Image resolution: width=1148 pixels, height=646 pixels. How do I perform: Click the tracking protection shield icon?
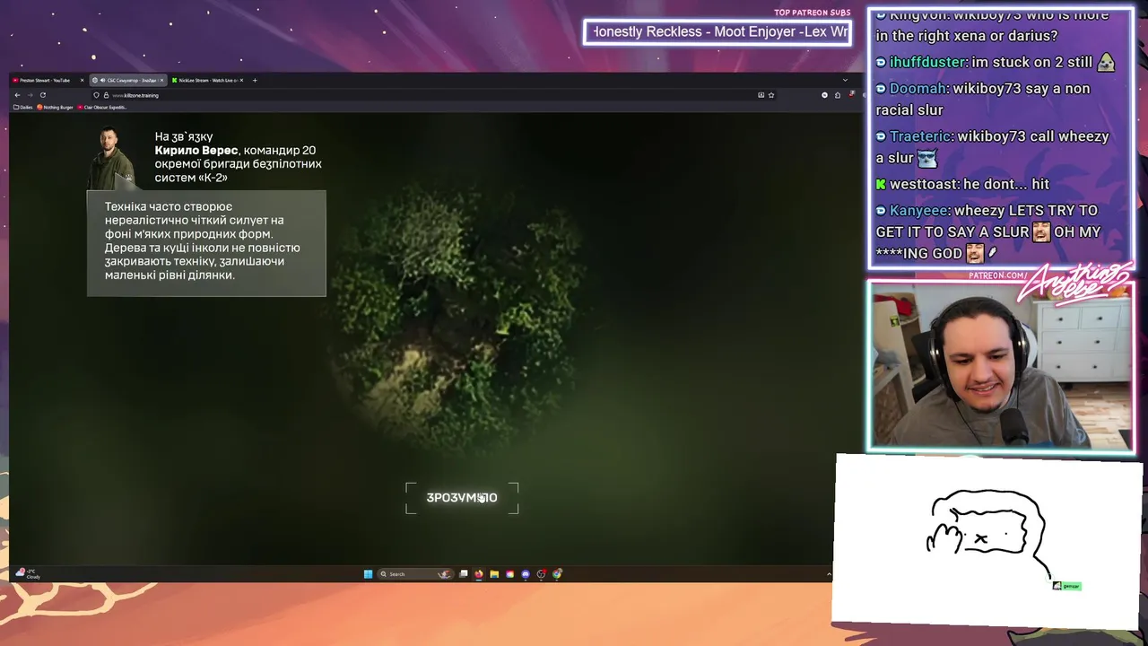(96, 95)
